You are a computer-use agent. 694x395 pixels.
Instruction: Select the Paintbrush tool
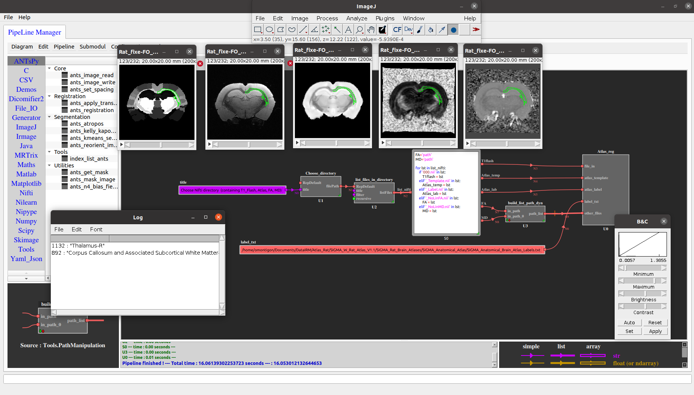pyautogui.click(x=420, y=30)
